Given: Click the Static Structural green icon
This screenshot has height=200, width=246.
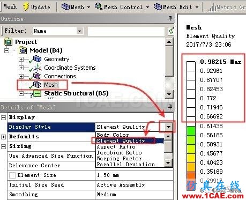Looking at the screenshot, I should point(37,94).
